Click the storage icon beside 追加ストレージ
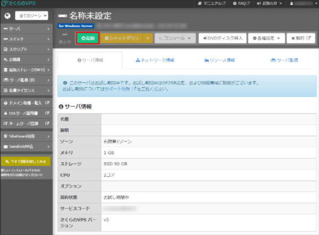 pyautogui.click(x=5, y=70)
